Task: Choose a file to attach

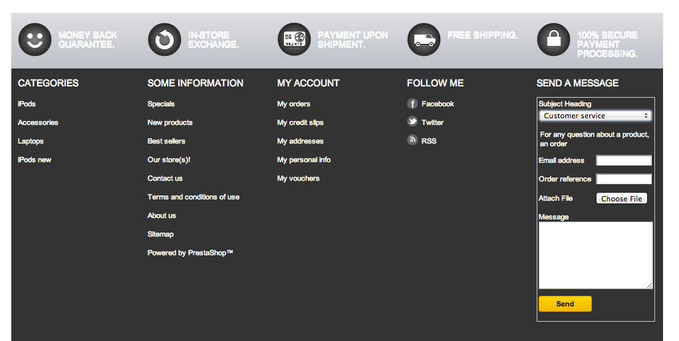Action: click(x=621, y=199)
